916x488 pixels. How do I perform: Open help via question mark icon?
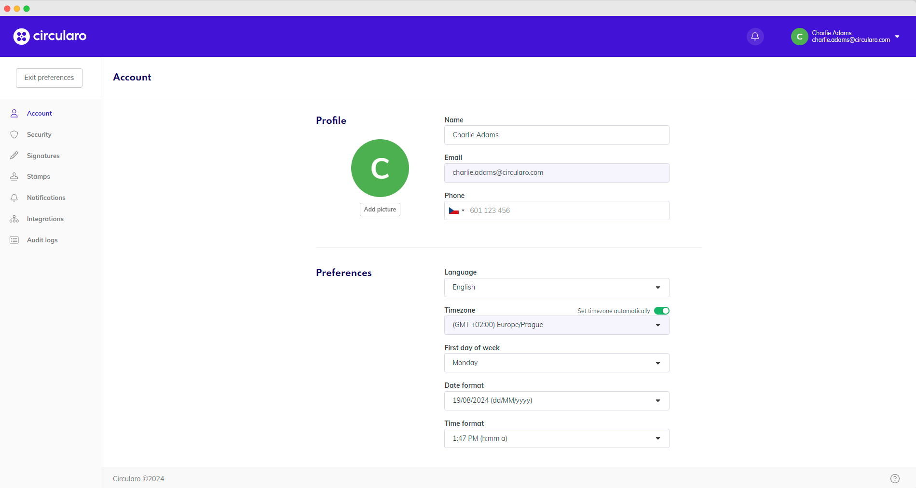894,478
